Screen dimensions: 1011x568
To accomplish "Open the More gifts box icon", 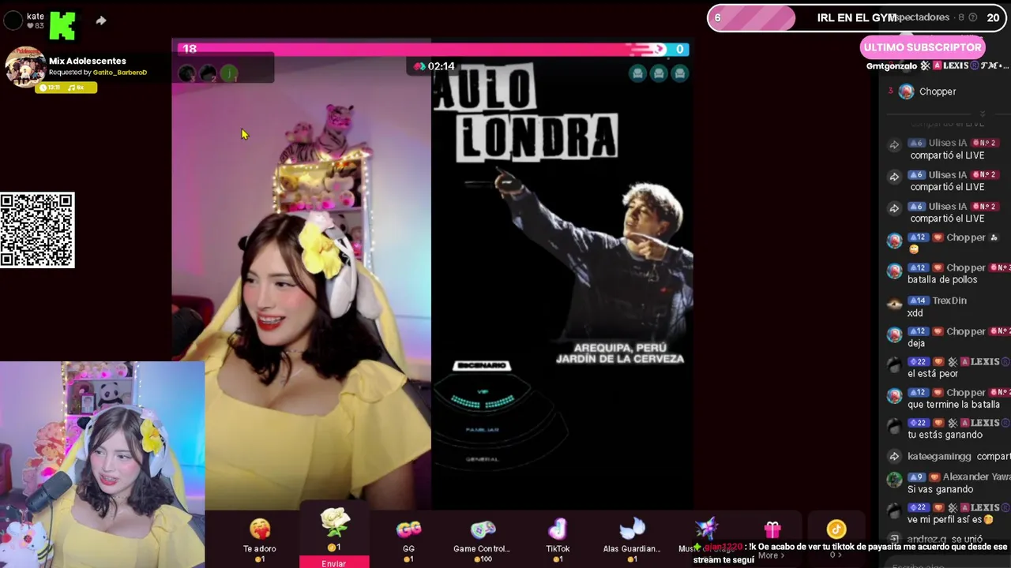I will (772, 530).
